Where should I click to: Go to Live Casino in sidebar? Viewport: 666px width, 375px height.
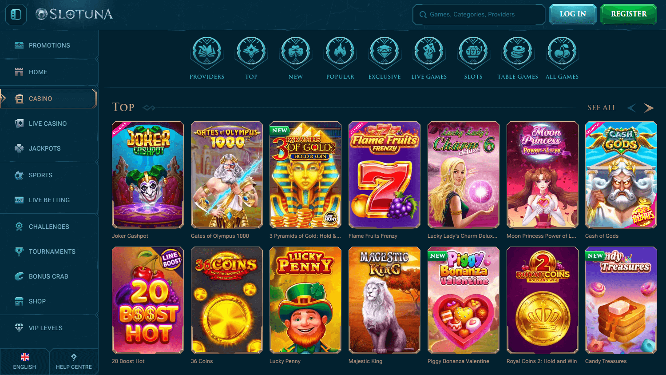(x=49, y=124)
